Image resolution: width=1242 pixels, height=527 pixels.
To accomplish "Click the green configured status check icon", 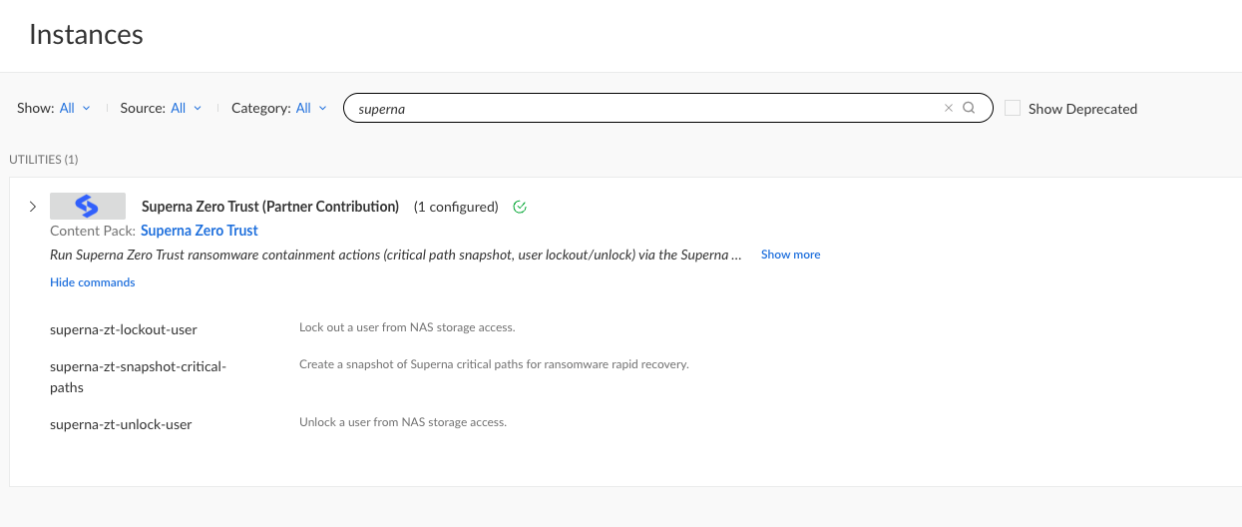I will 519,208.
